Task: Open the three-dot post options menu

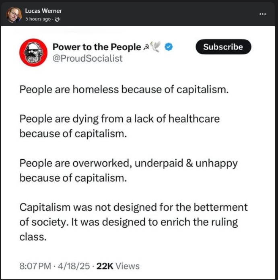Action: pos(262,14)
